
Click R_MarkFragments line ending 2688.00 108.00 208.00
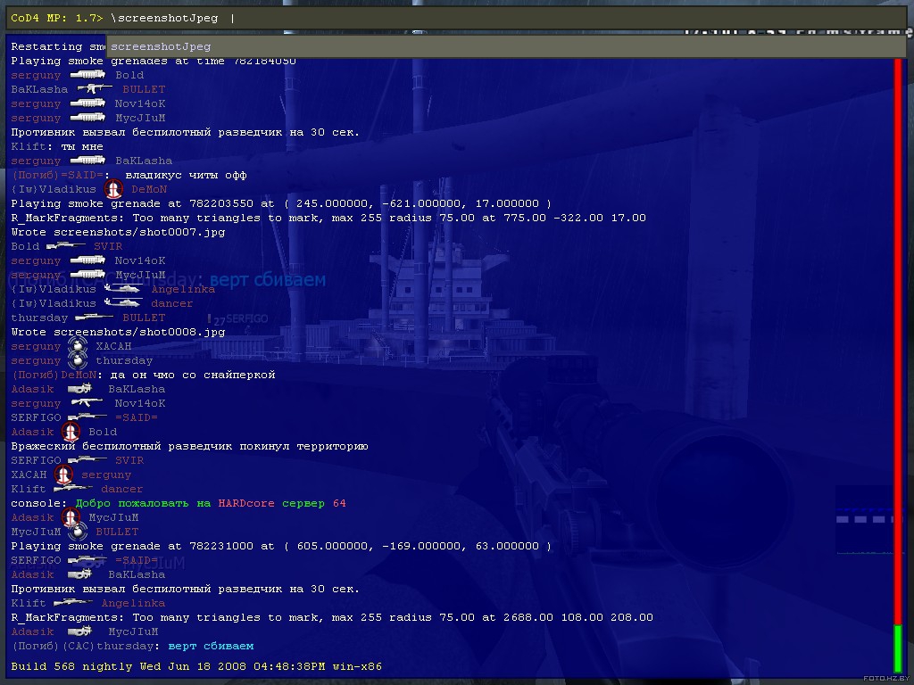pos(332,617)
